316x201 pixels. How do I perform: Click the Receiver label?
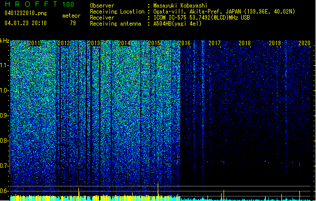102,18
